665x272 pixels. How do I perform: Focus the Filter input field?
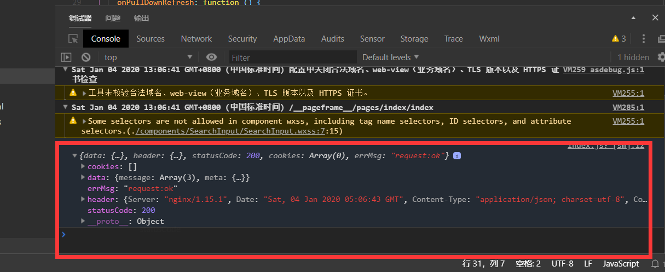pos(292,57)
